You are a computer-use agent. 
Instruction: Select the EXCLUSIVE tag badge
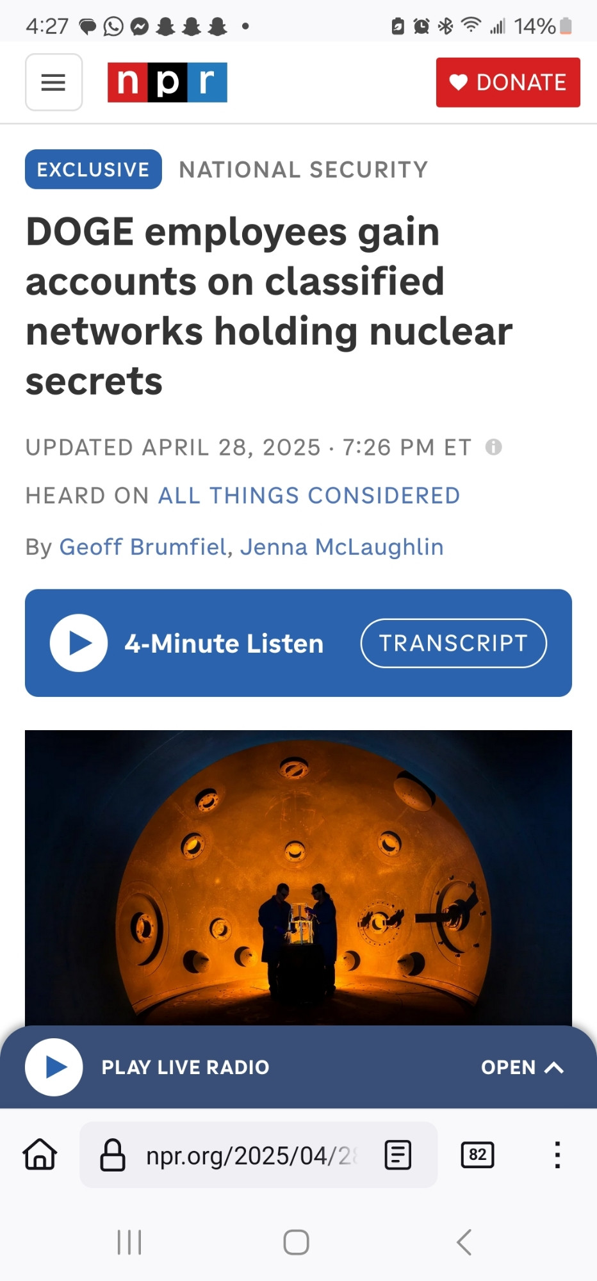click(x=94, y=169)
